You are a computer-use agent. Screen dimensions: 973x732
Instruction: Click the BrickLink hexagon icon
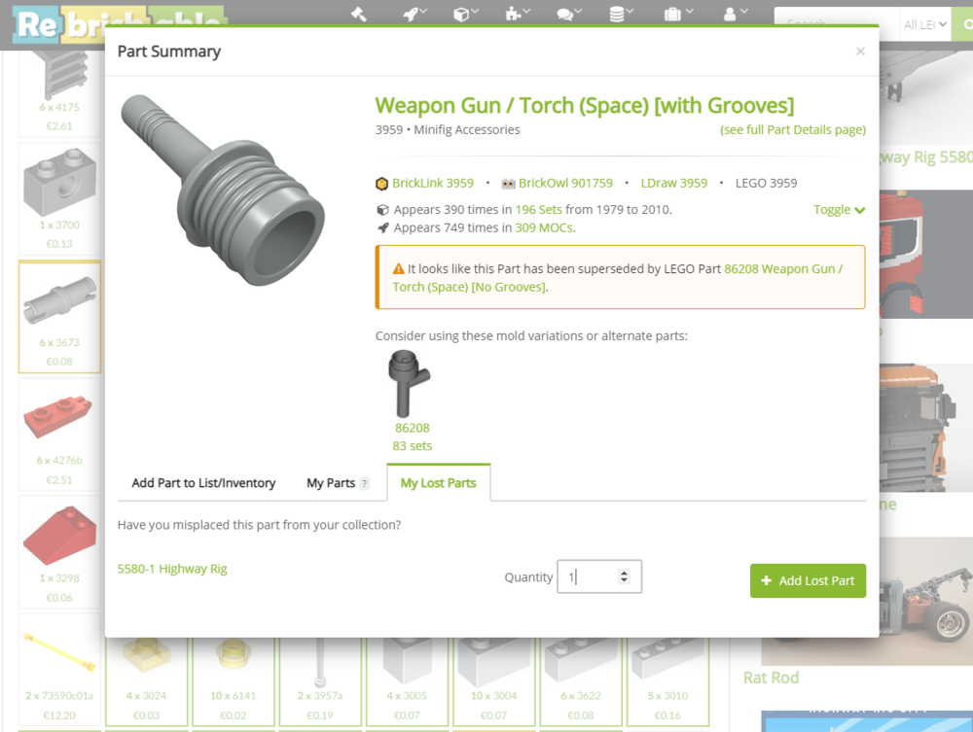tap(381, 184)
